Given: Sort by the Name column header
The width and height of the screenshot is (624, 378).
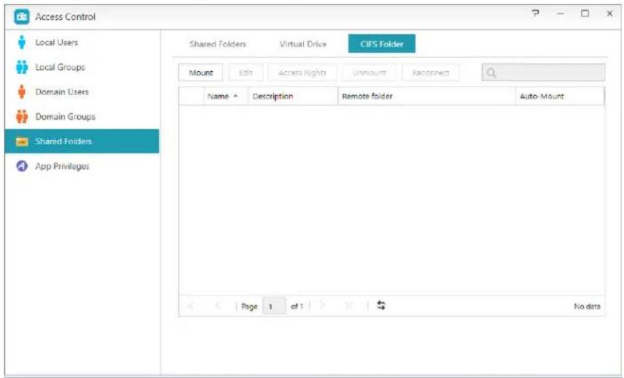Looking at the screenshot, I should click(226, 96).
